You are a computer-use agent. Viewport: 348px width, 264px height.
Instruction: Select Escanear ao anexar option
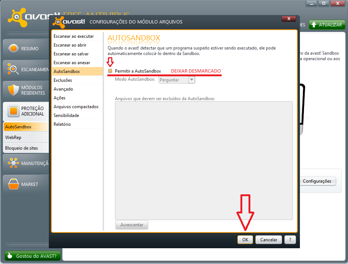click(77, 63)
